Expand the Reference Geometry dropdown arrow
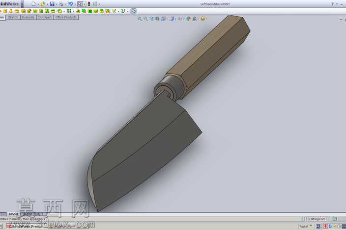The height and width of the screenshot is (230, 346). coord(118,11)
